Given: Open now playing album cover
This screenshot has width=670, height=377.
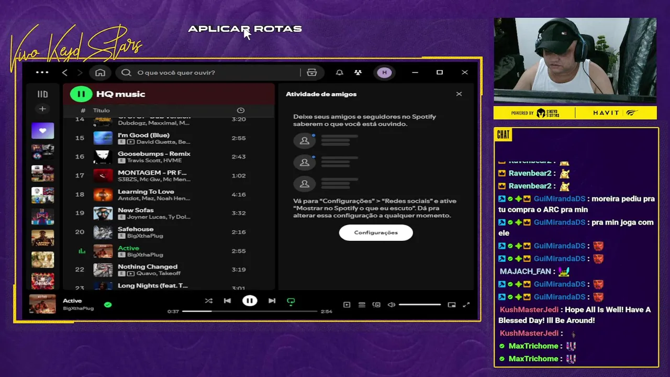Looking at the screenshot, I should [42, 304].
